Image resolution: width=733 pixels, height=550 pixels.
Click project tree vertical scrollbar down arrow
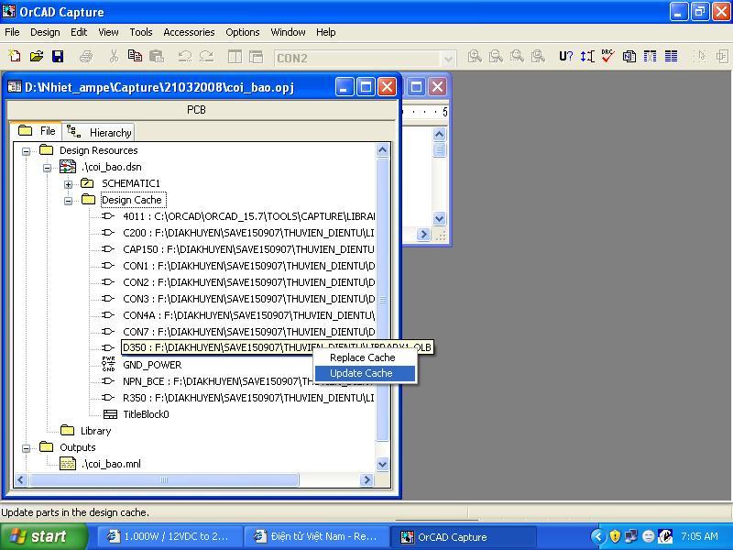point(382,465)
